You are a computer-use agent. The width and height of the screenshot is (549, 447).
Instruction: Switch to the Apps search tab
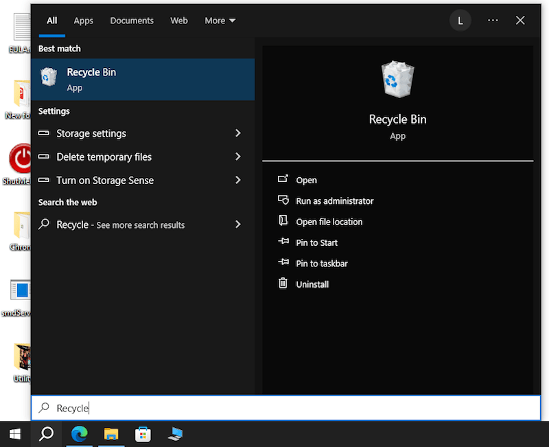click(x=83, y=20)
